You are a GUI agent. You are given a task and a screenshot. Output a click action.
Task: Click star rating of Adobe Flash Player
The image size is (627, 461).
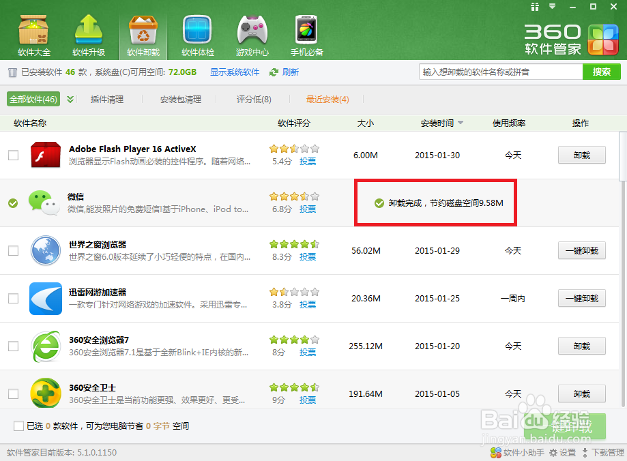[294, 149]
